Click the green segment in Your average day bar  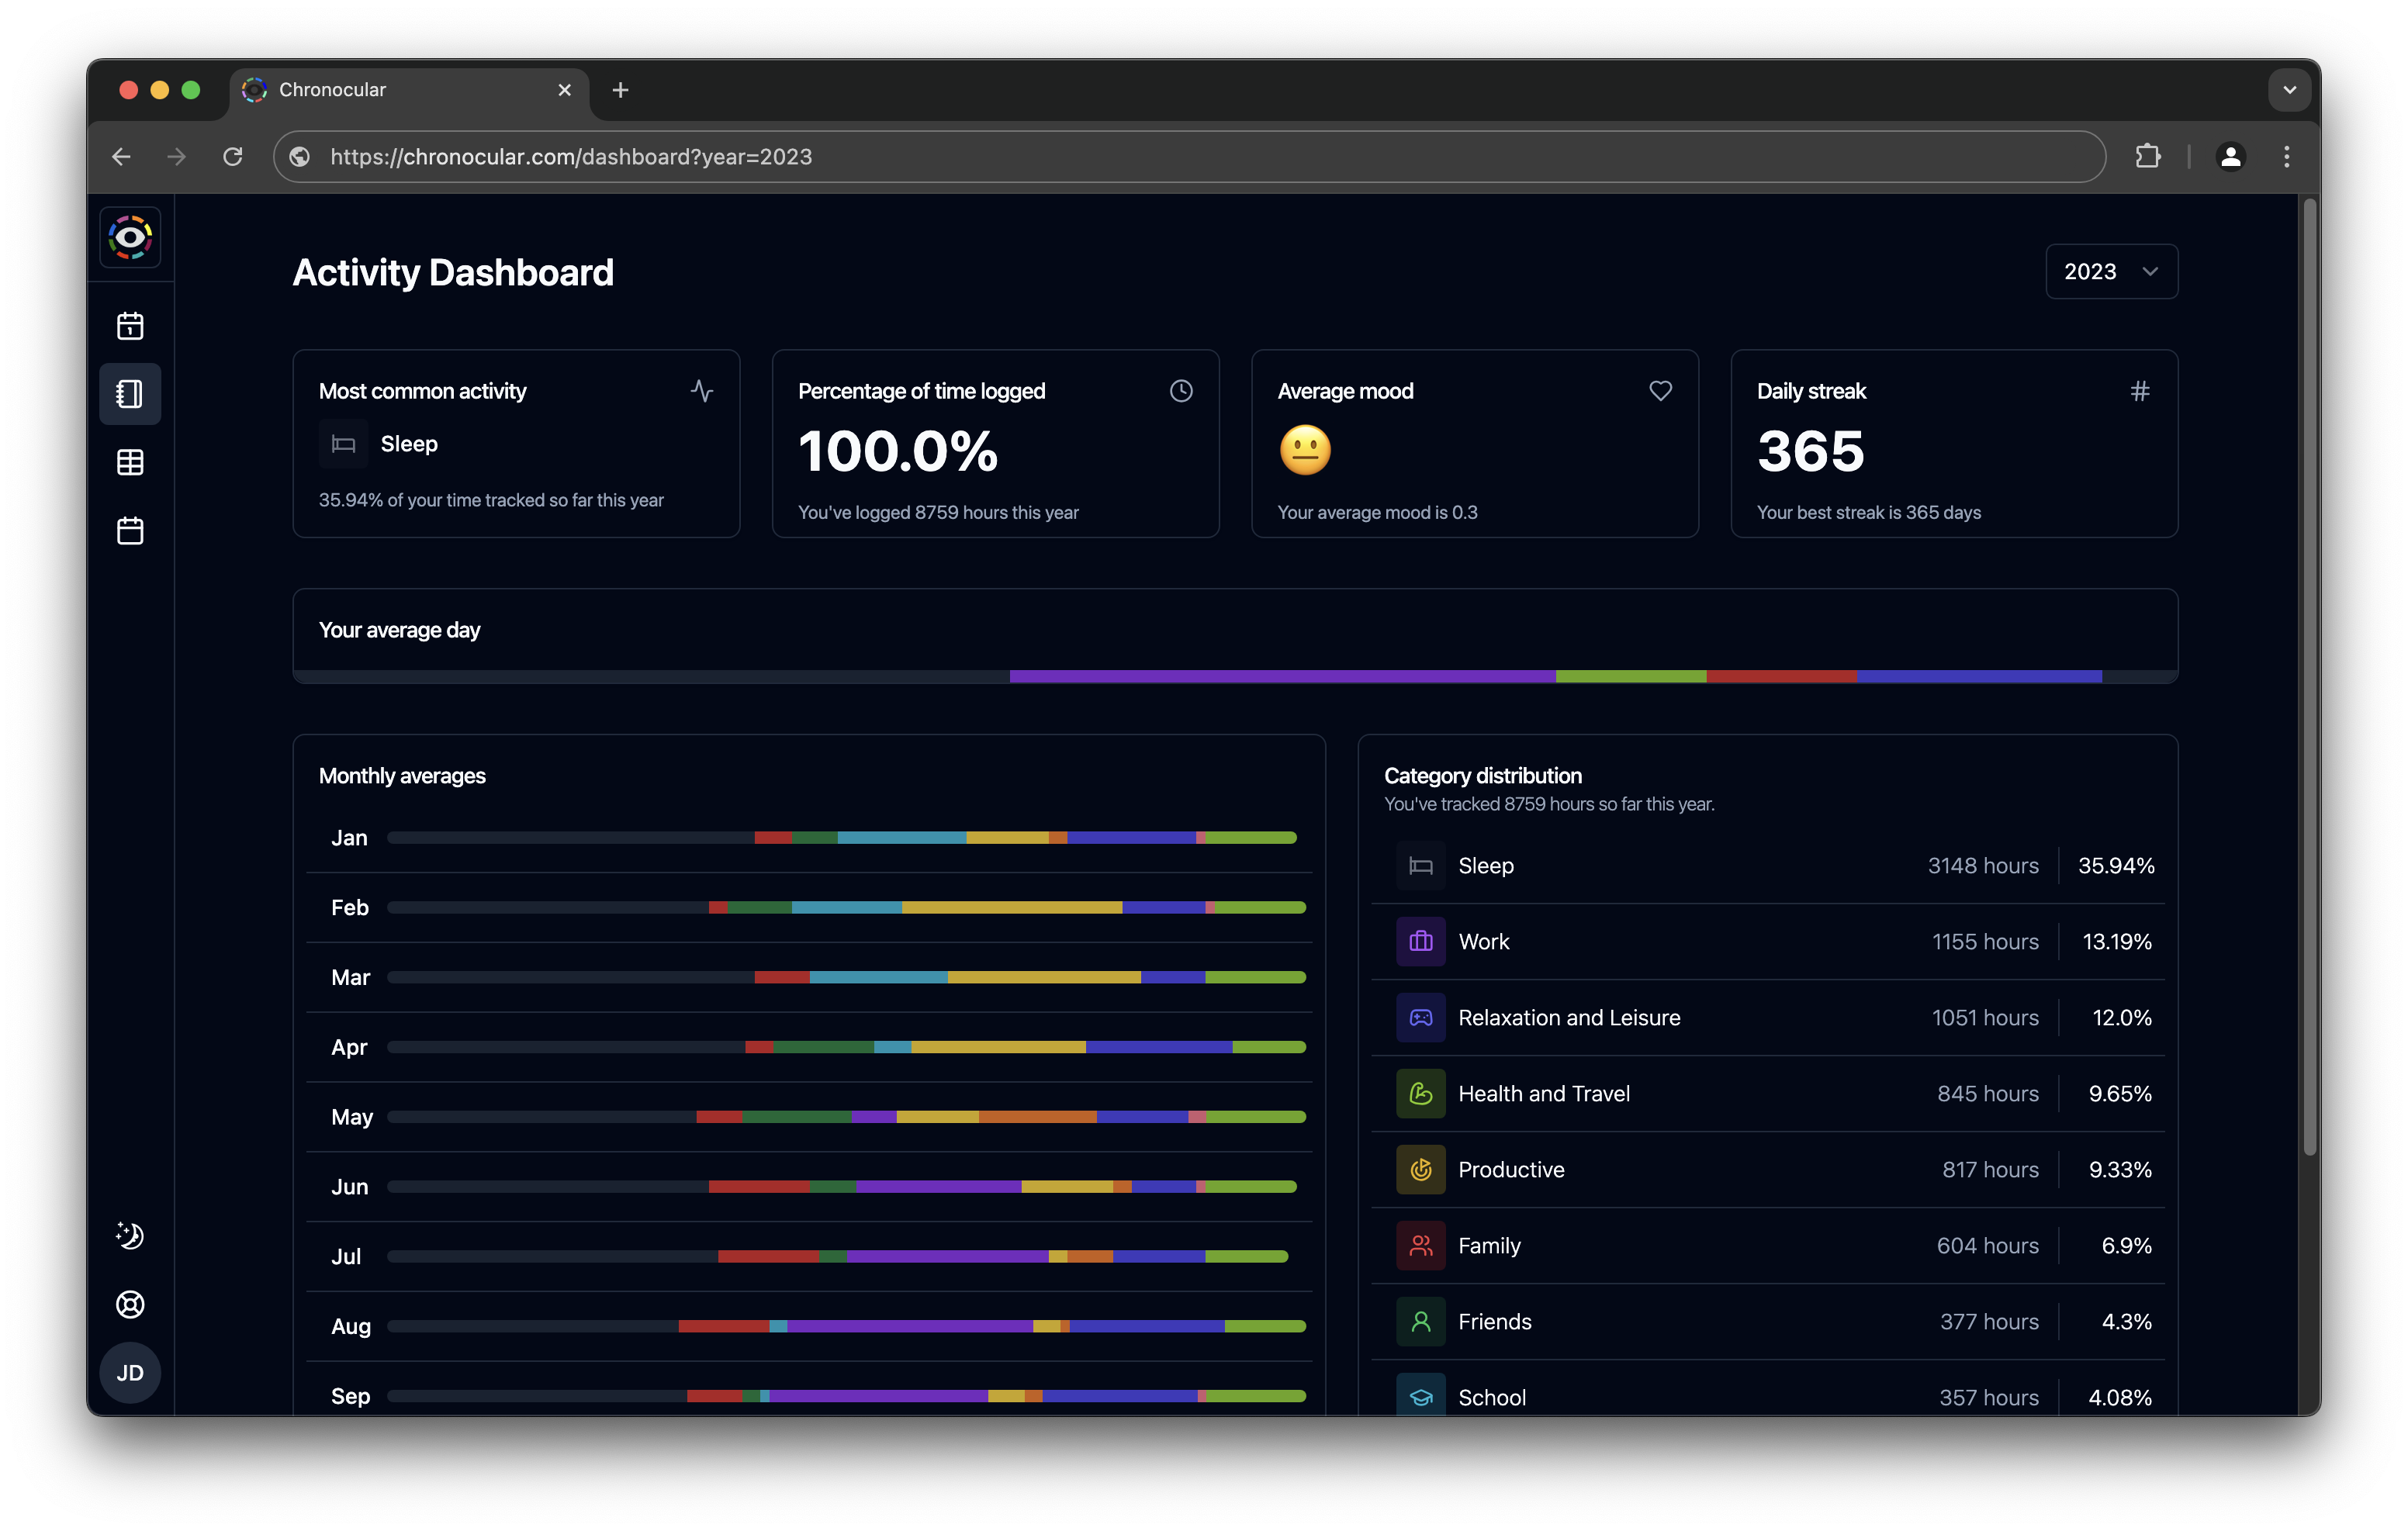coord(1631,677)
